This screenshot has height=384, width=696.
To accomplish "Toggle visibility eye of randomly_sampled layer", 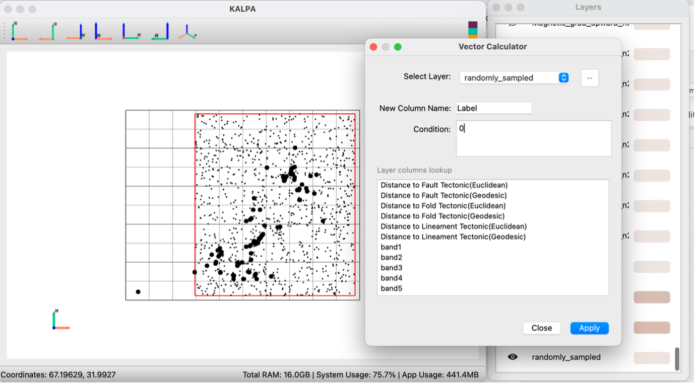I will [x=513, y=358].
